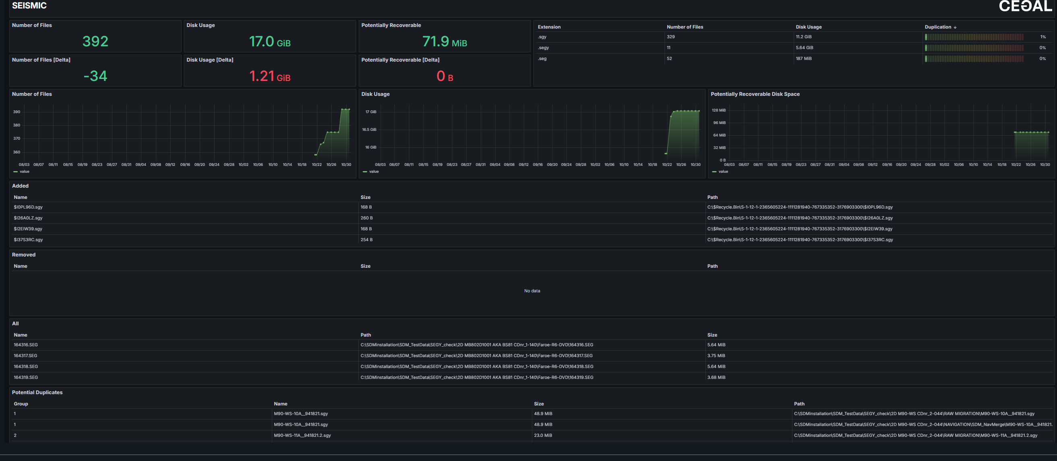Sort All table by Size header
Screen dimensions: 1057x461
coord(712,335)
